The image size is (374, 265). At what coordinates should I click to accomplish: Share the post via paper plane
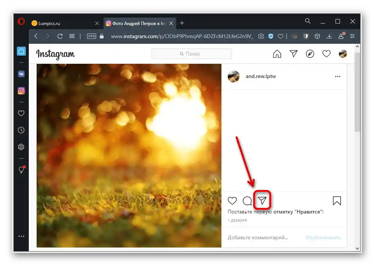point(262,201)
